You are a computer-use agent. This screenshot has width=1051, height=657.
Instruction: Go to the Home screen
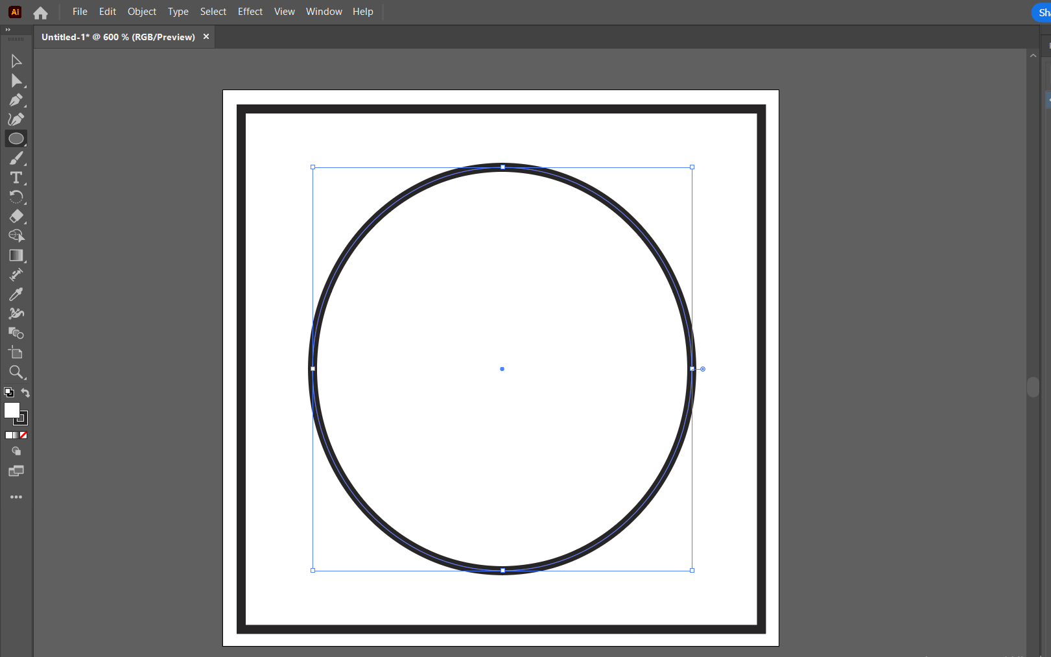(40, 13)
